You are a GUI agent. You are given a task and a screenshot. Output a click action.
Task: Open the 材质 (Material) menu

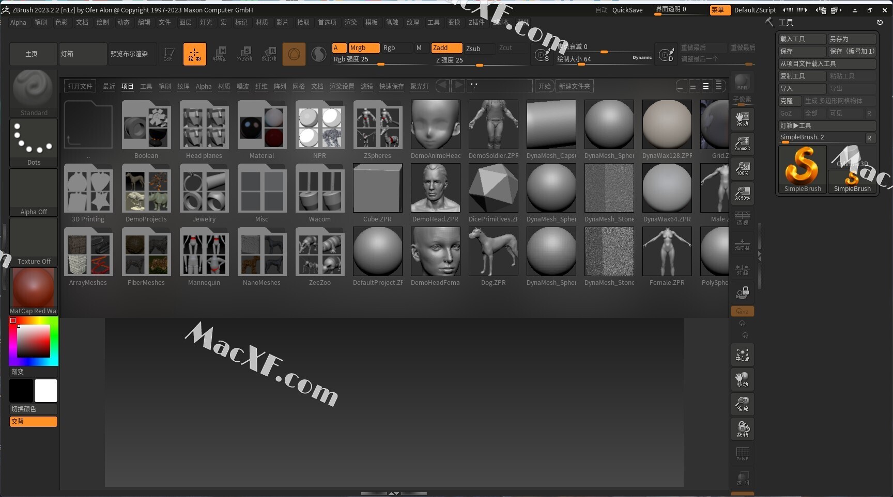coord(262,22)
